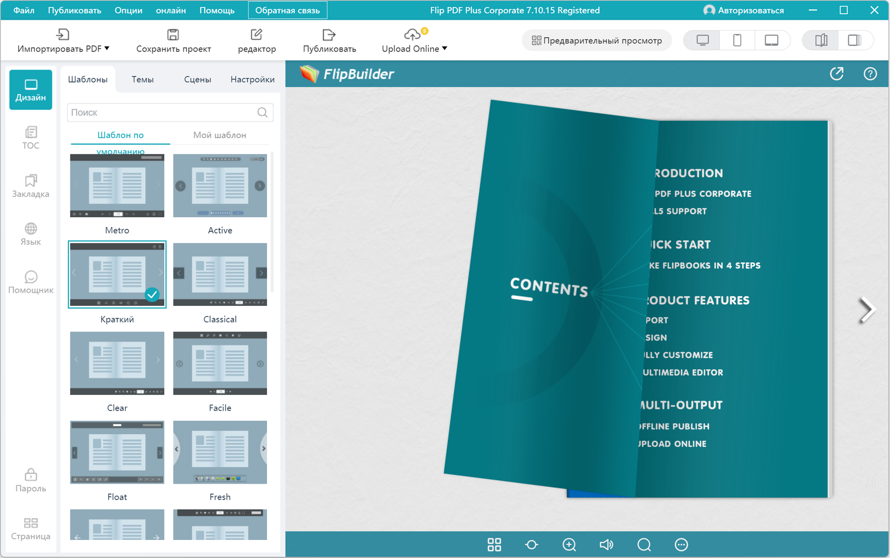Focus the Поиск template search field
890x558 pixels.
tap(170, 112)
